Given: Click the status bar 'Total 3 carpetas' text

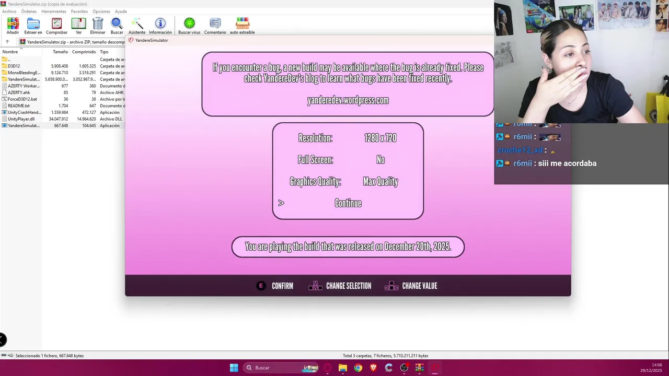Looking at the screenshot, I should point(385,356).
